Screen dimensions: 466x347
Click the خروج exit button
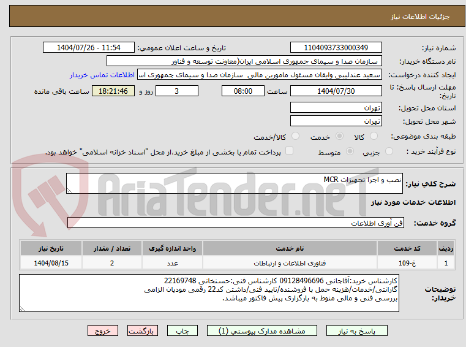102,330
